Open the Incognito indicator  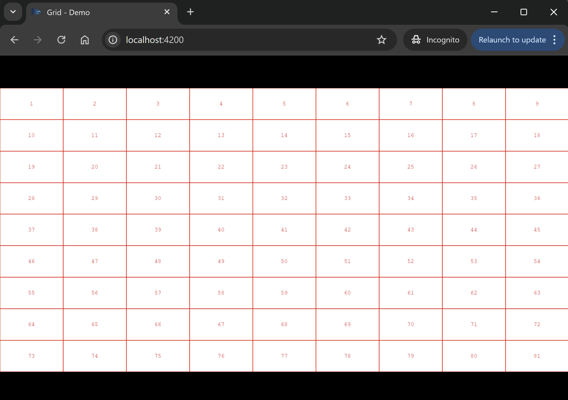(435, 40)
